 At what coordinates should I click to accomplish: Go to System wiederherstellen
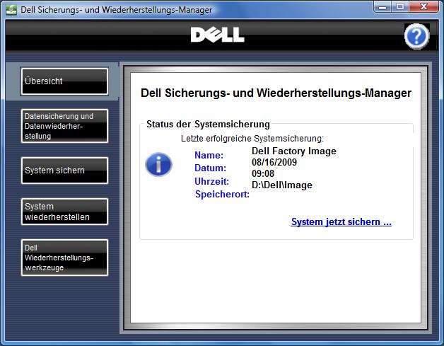point(64,212)
